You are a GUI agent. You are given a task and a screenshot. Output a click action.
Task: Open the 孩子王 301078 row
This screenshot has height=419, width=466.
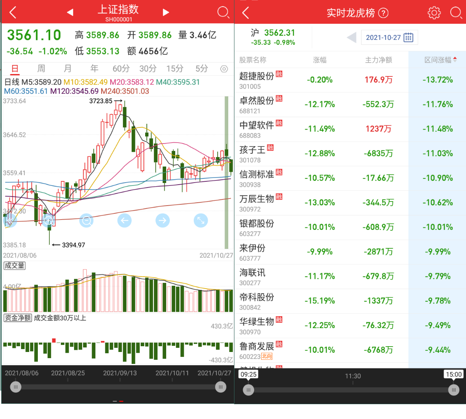[350, 154]
